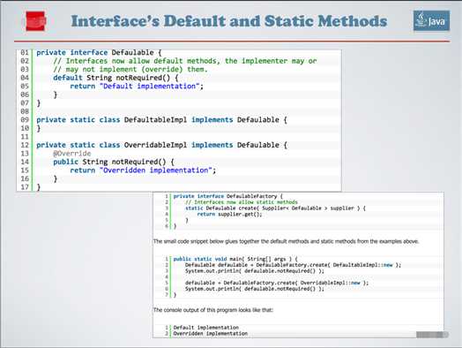Select the "return supplier.get();" line
The width and height of the screenshot is (462, 348).
point(229,215)
